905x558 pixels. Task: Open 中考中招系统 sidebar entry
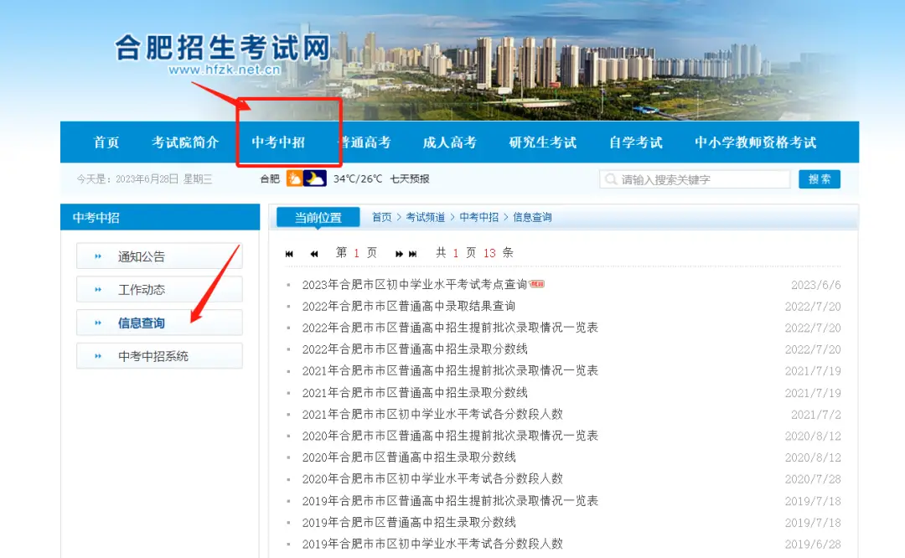coord(153,356)
